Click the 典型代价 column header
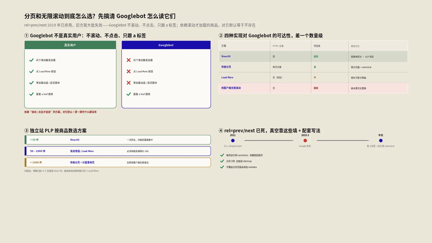Screen dimensions: 432x243 [355, 46]
